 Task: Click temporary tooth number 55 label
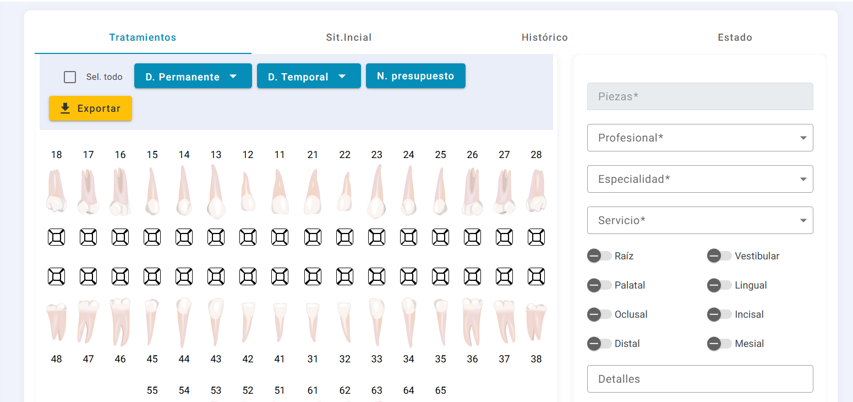[x=152, y=390]
